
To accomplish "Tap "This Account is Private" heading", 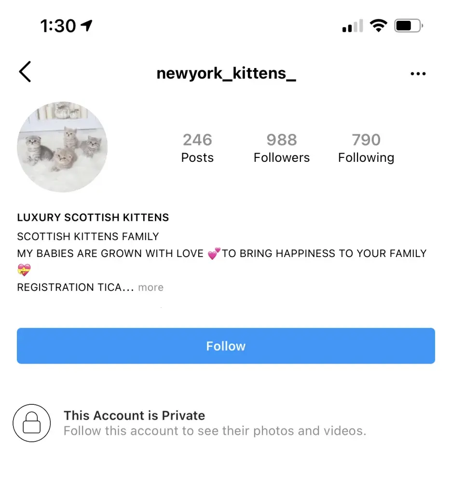I will 134,415.
